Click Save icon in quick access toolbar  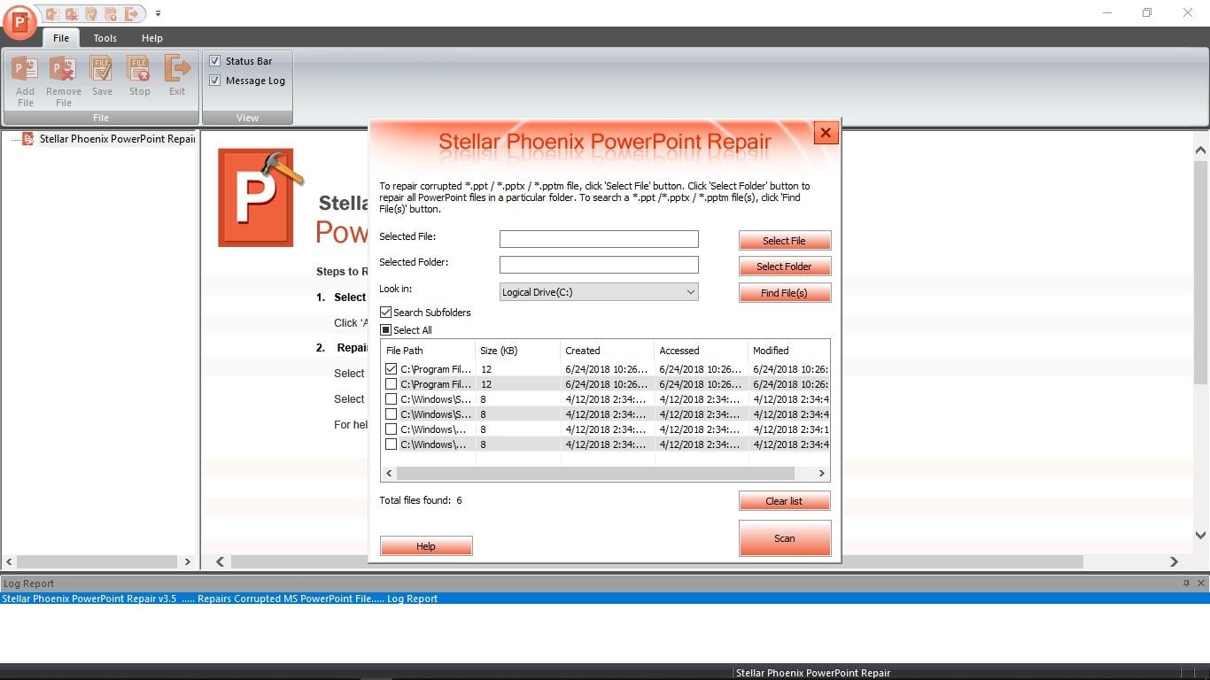coord(91,14)
